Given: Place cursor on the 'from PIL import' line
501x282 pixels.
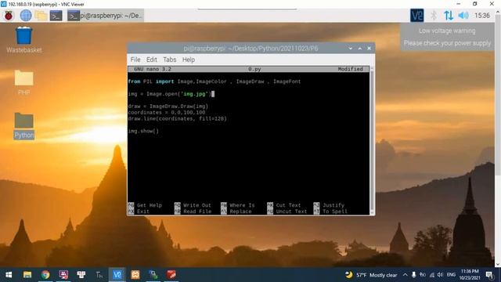Looking at the screenshot, I should tap(214, 81).
